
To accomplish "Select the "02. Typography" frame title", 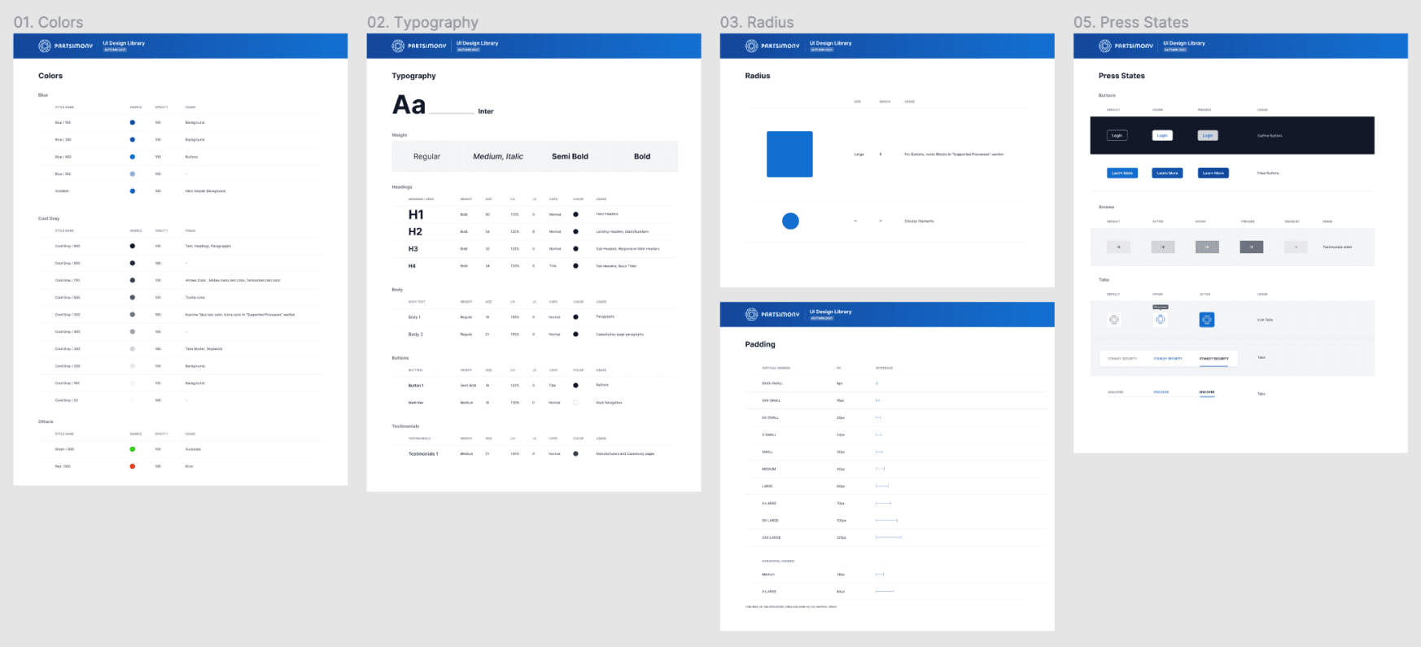I will (422, 22).
